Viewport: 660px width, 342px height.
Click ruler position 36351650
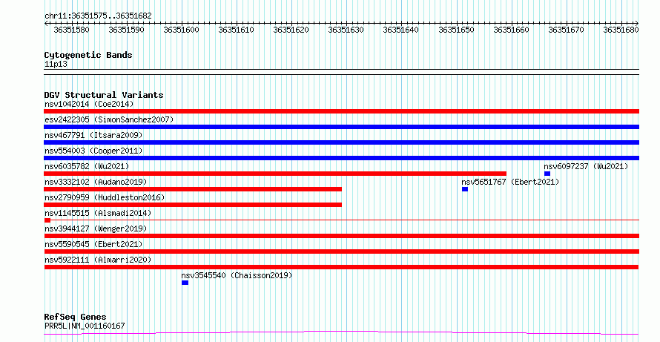pyautogui.click(x=456, y=30)
